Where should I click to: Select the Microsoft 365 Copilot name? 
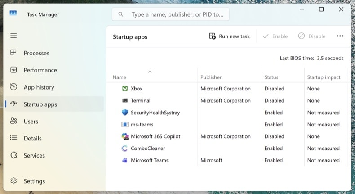(x=155, y=136)
